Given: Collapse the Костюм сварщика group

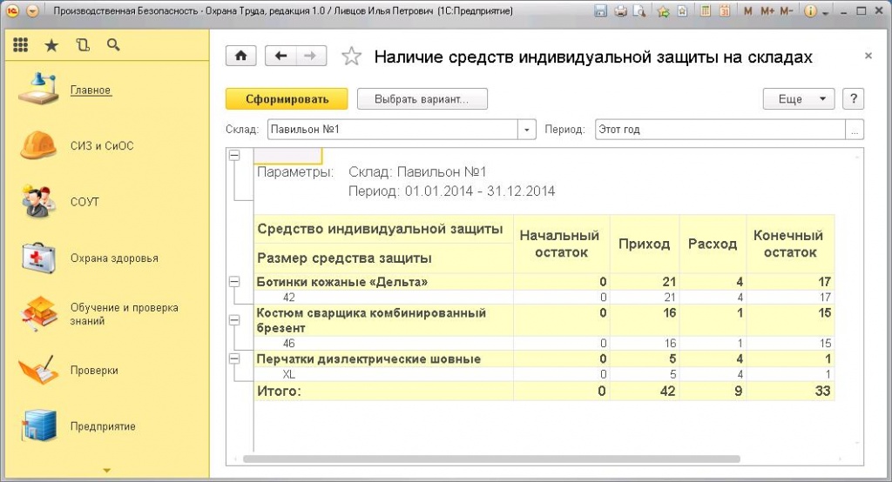Looking at the screenshot, I should 234,320.
